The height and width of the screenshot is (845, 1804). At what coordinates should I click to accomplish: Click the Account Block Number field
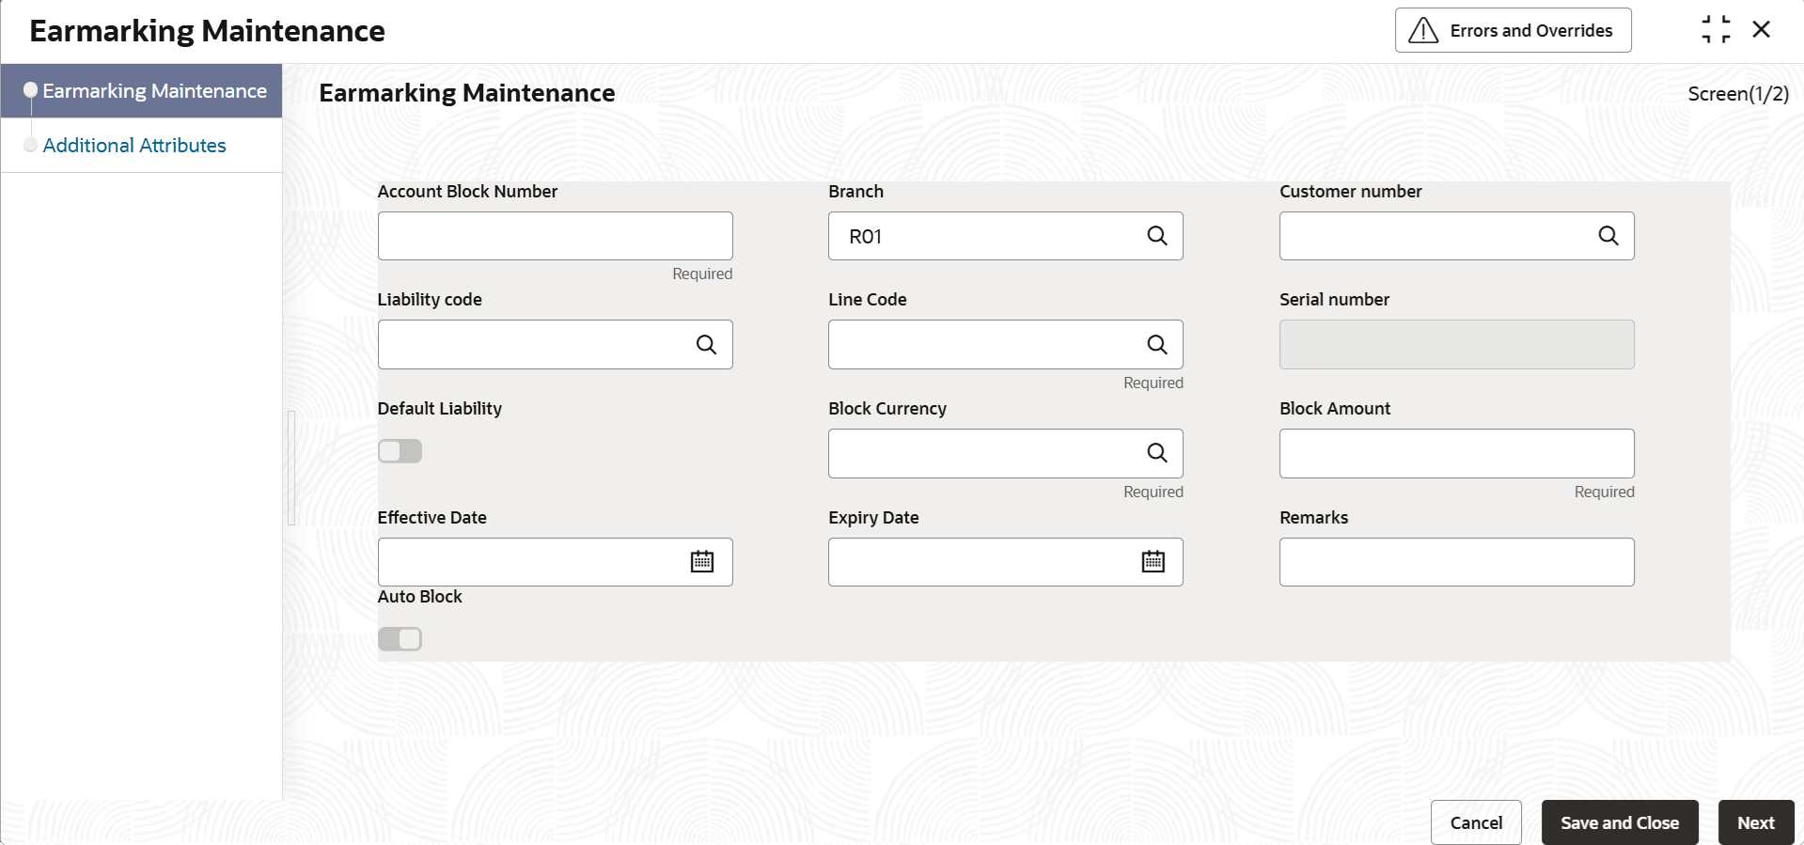coord(555,236)
